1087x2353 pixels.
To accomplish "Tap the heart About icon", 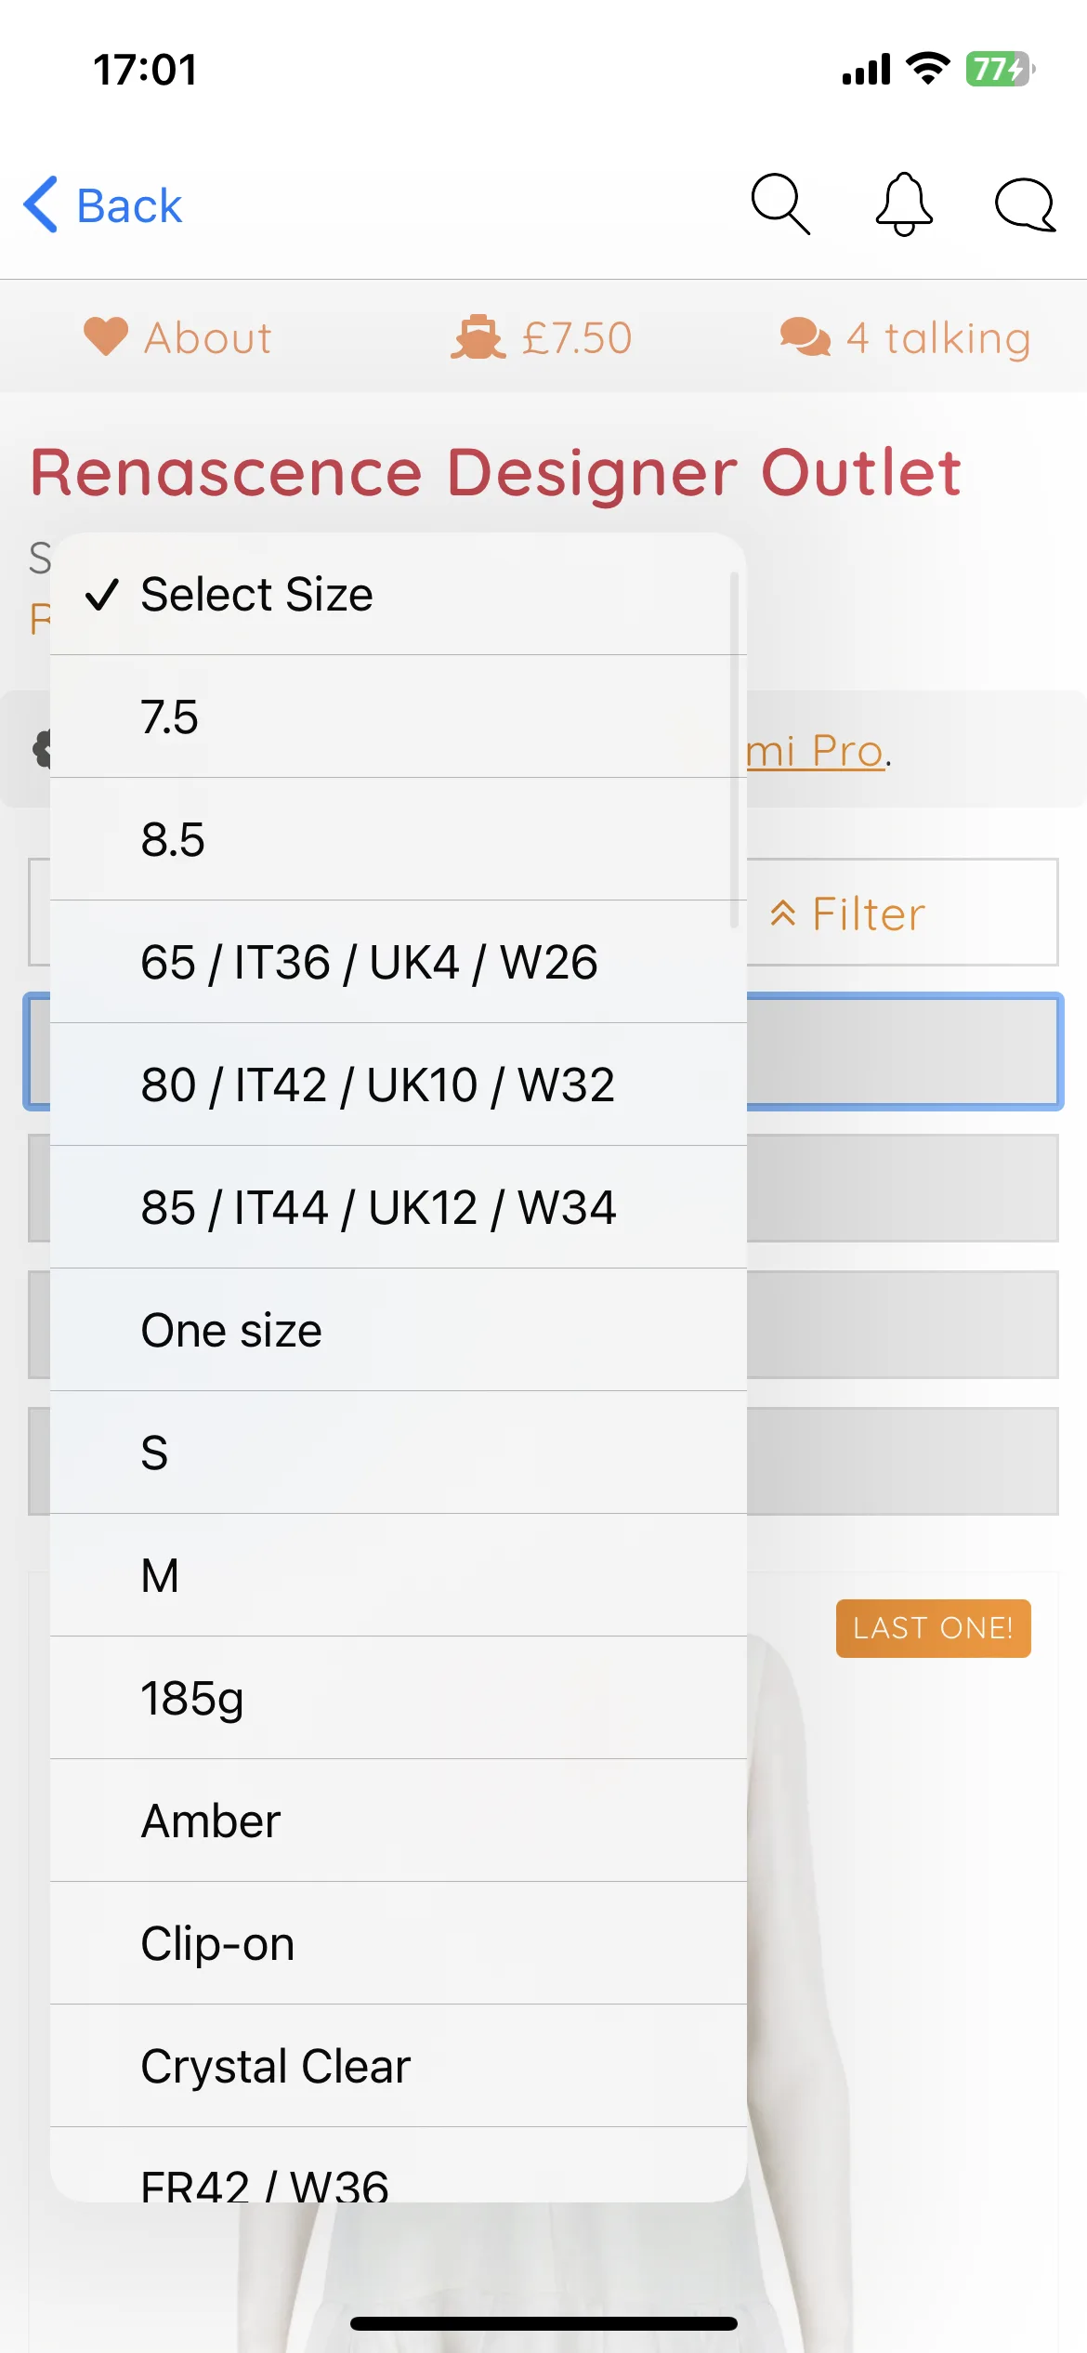I will [106, 336].
